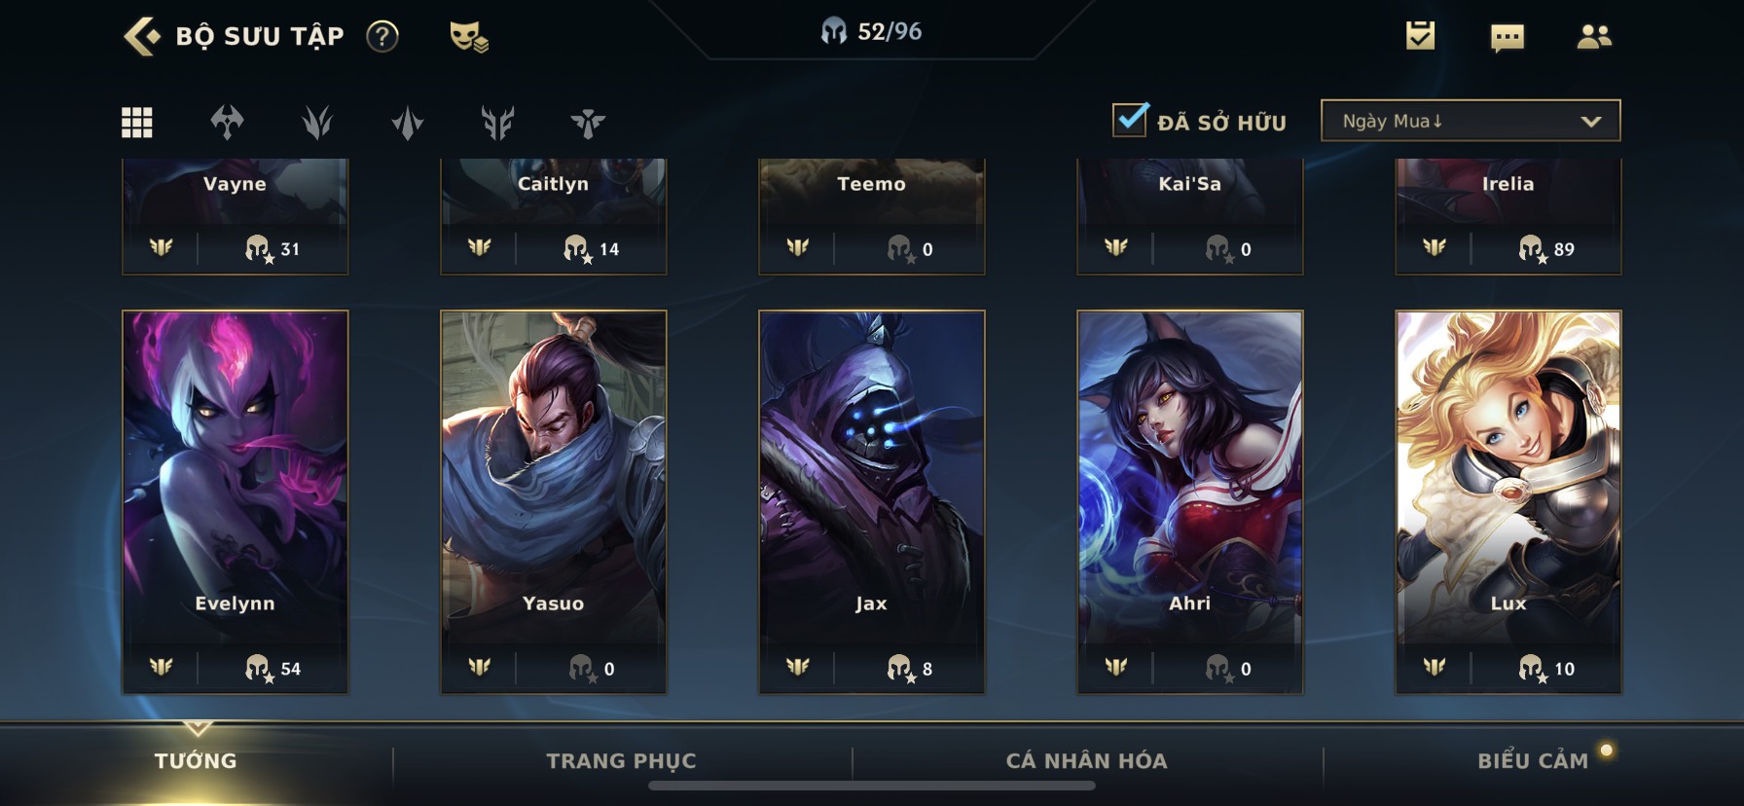1744x806 pixels.
Task: Filter champions by the second role icon
Action: tap(317, 122)
